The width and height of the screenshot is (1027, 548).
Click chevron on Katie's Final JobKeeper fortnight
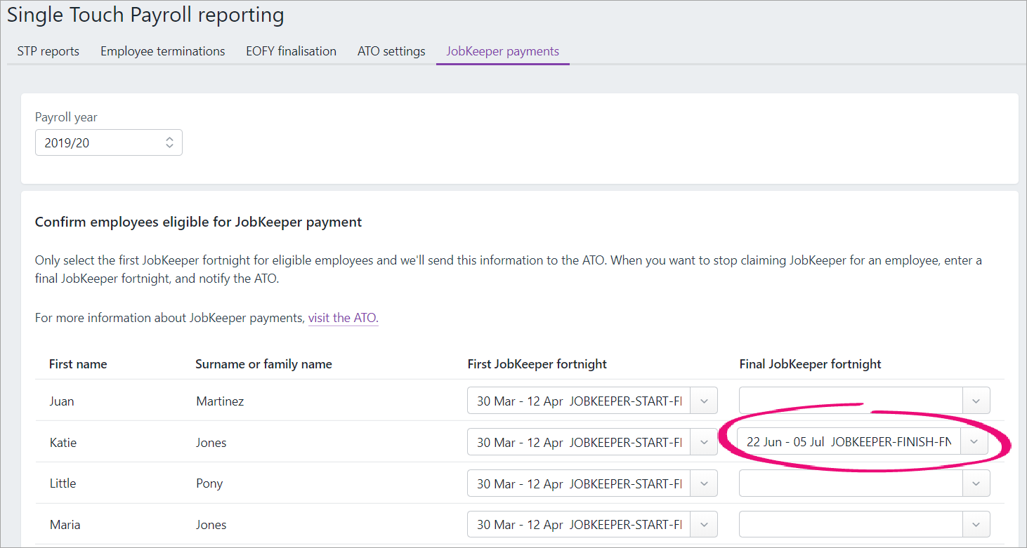[x=973, y=442]
